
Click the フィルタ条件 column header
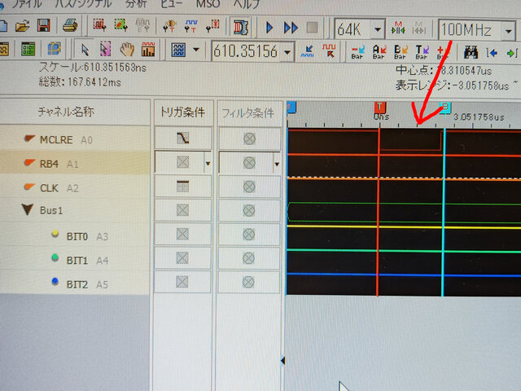click(x=248, y=113)
